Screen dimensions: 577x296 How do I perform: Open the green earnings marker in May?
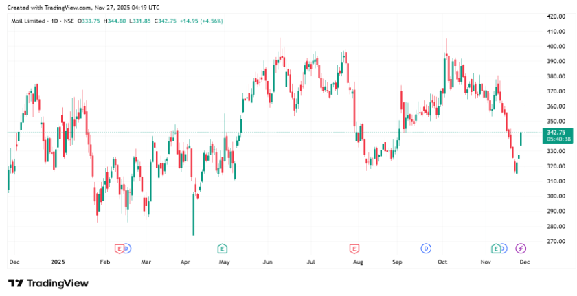[222, 248]
